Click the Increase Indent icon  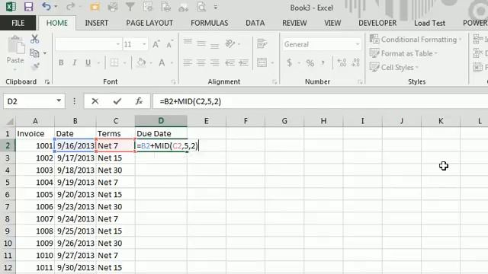(x=243, y=62)
